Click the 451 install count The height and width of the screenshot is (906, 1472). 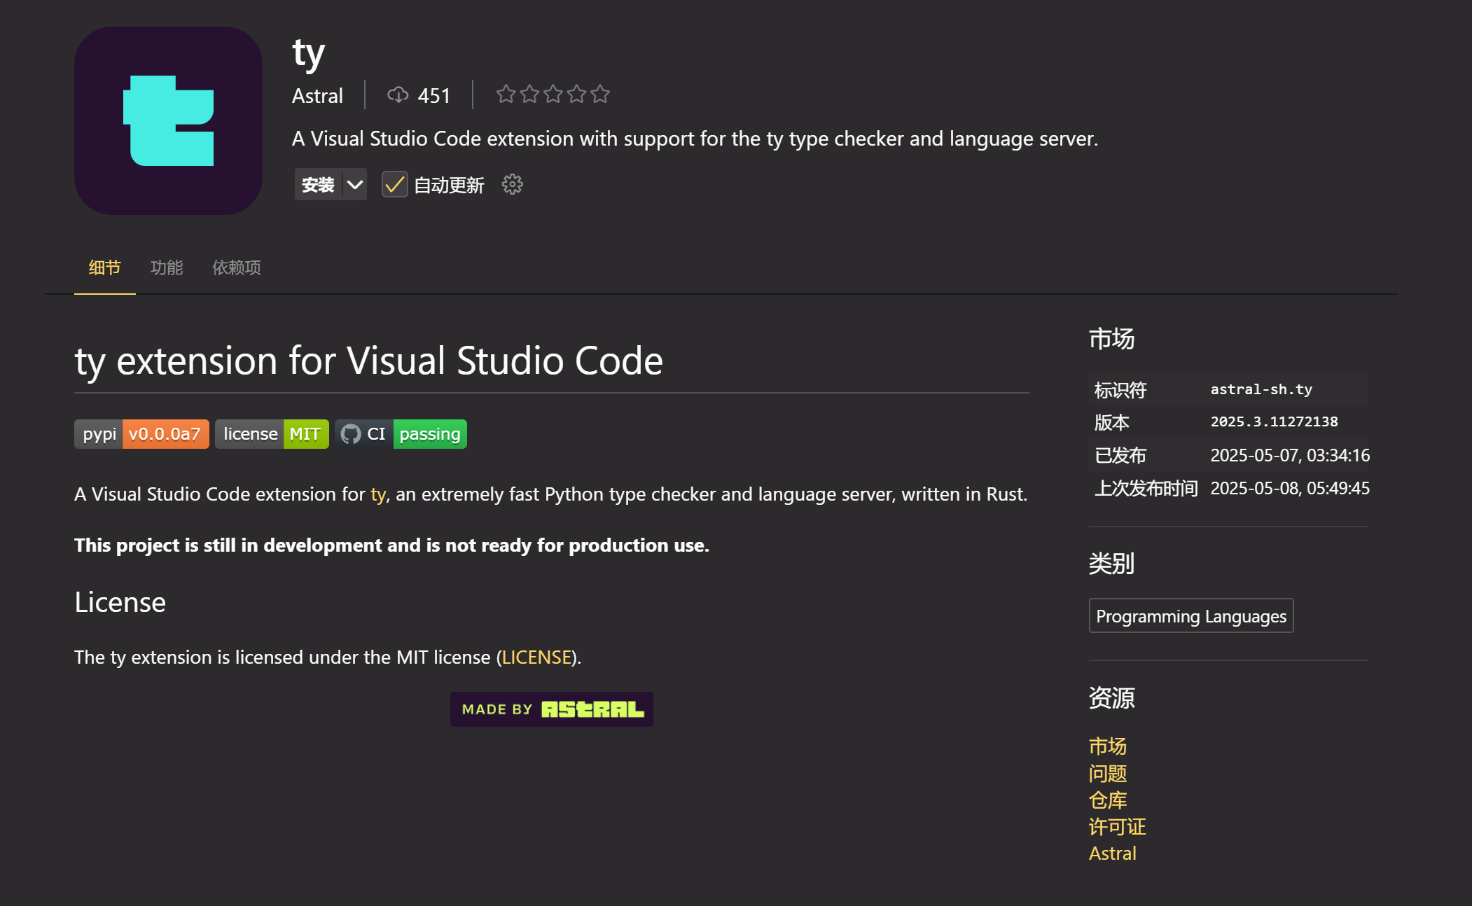(x=434, y=96)
